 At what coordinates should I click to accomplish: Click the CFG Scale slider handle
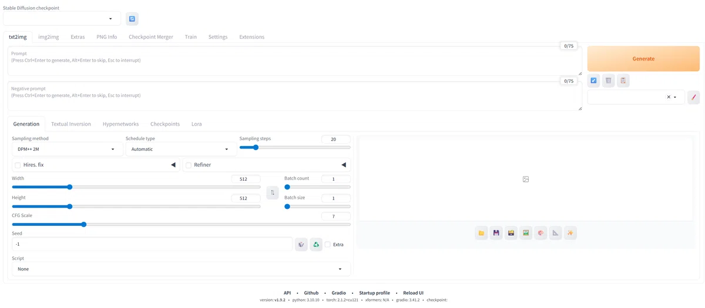pos(83,224)
